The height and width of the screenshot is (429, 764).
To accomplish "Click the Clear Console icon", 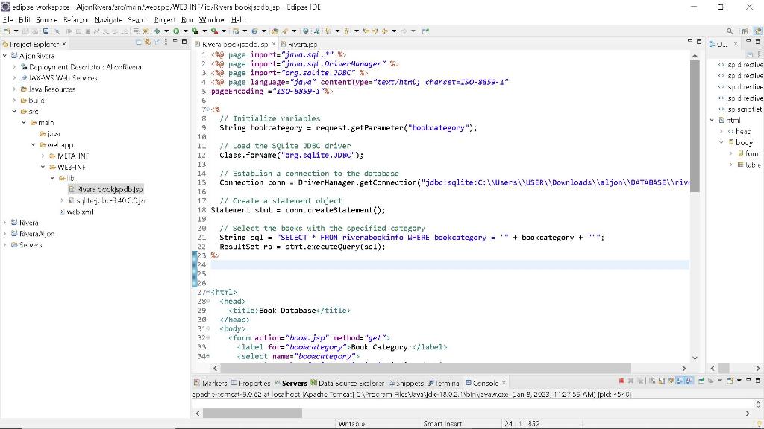I will click(652, 381).
